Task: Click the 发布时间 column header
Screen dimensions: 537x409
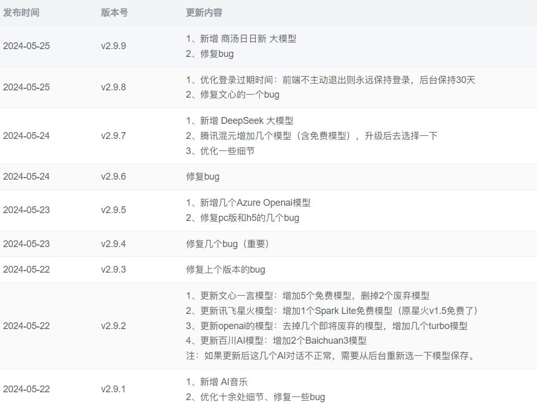Action: (21, 13)
